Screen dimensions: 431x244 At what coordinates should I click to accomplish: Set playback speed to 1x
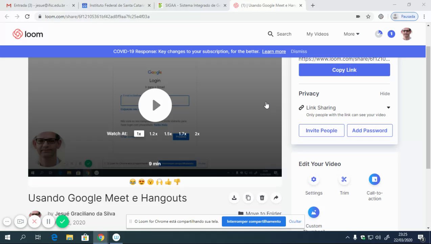point(139,134)
